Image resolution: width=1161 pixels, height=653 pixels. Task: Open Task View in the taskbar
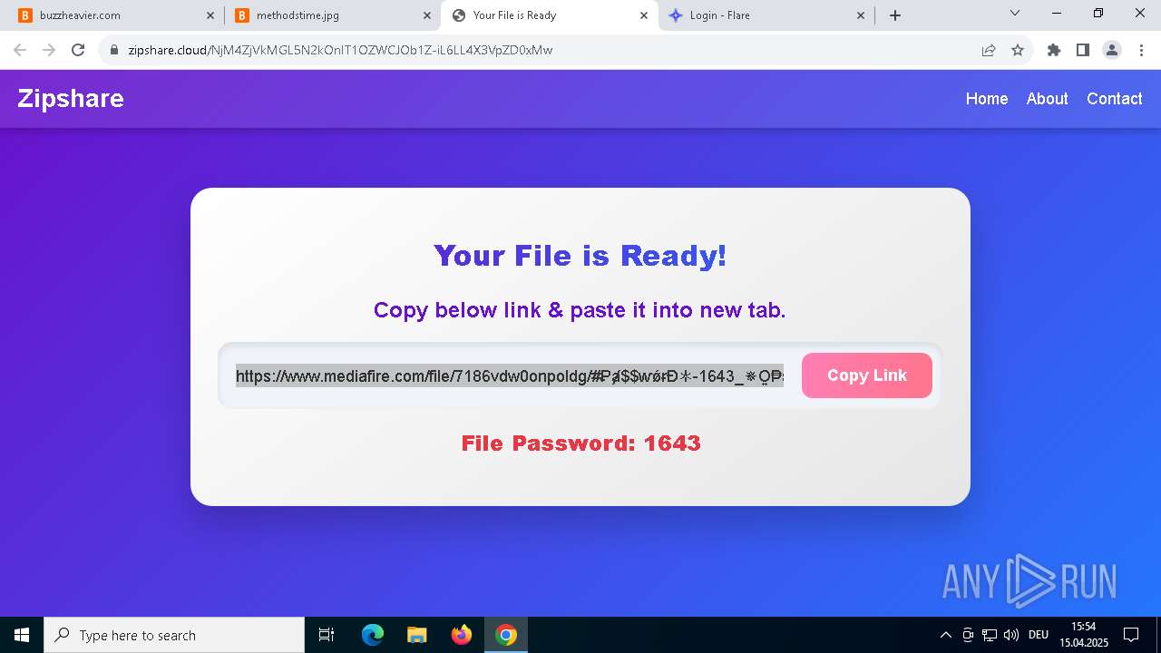coord(327,635)
